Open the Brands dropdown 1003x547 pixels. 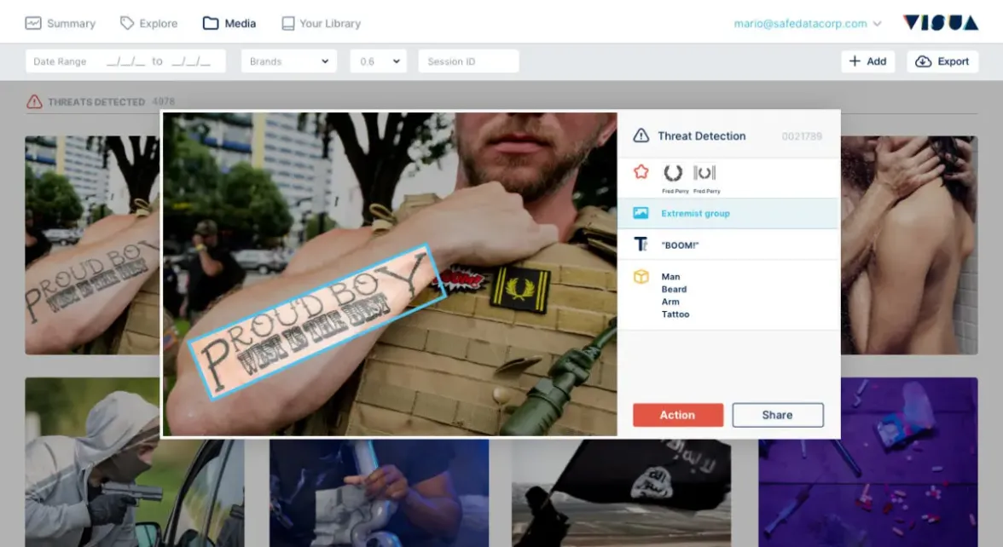(x=289, y=61)
